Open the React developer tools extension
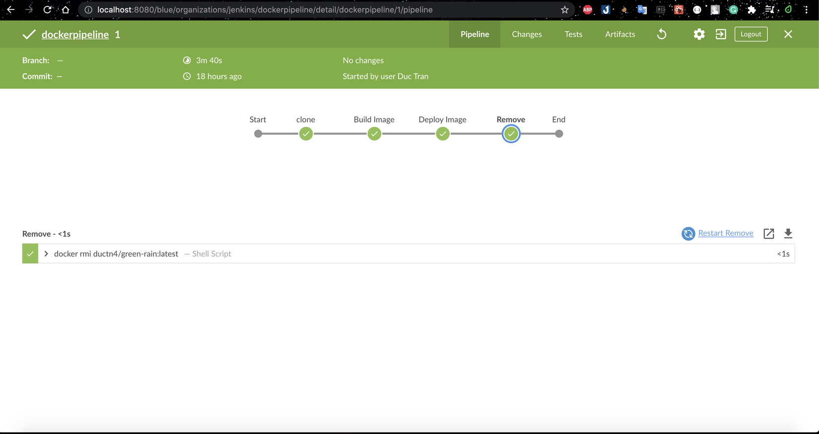Screen dimensions: 819x434 679,9
